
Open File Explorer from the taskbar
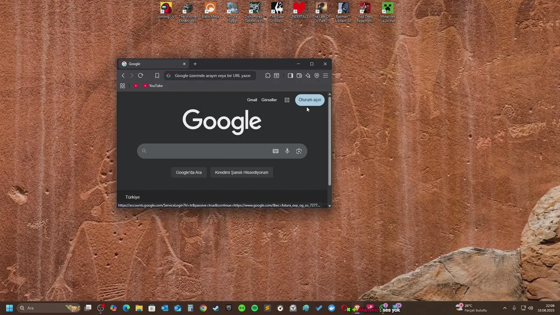139,308
